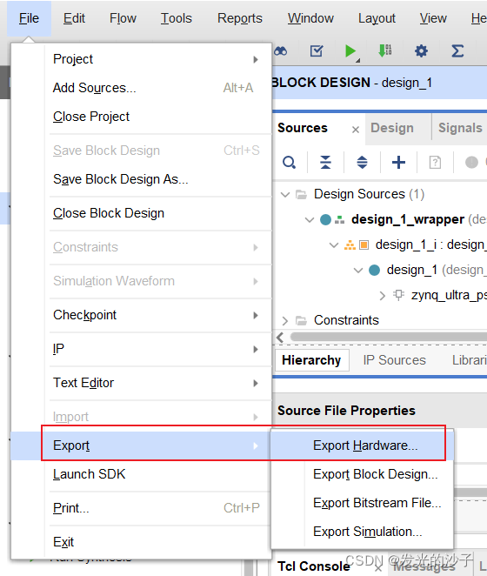Click the gray circle icon in Sources toolbar

tap(471, 162)
